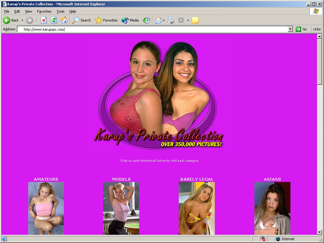Click the Mail envelope icon

coord(158,20)
